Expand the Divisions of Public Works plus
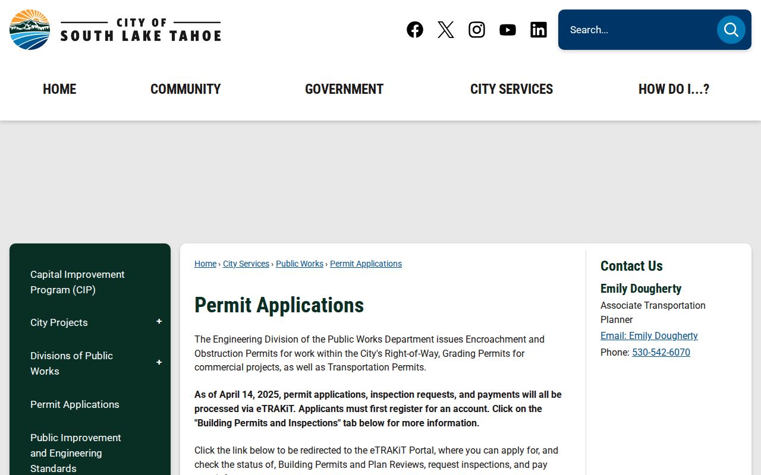The width and height of the screenshot is (761, 475). click(x=159, y=363)
